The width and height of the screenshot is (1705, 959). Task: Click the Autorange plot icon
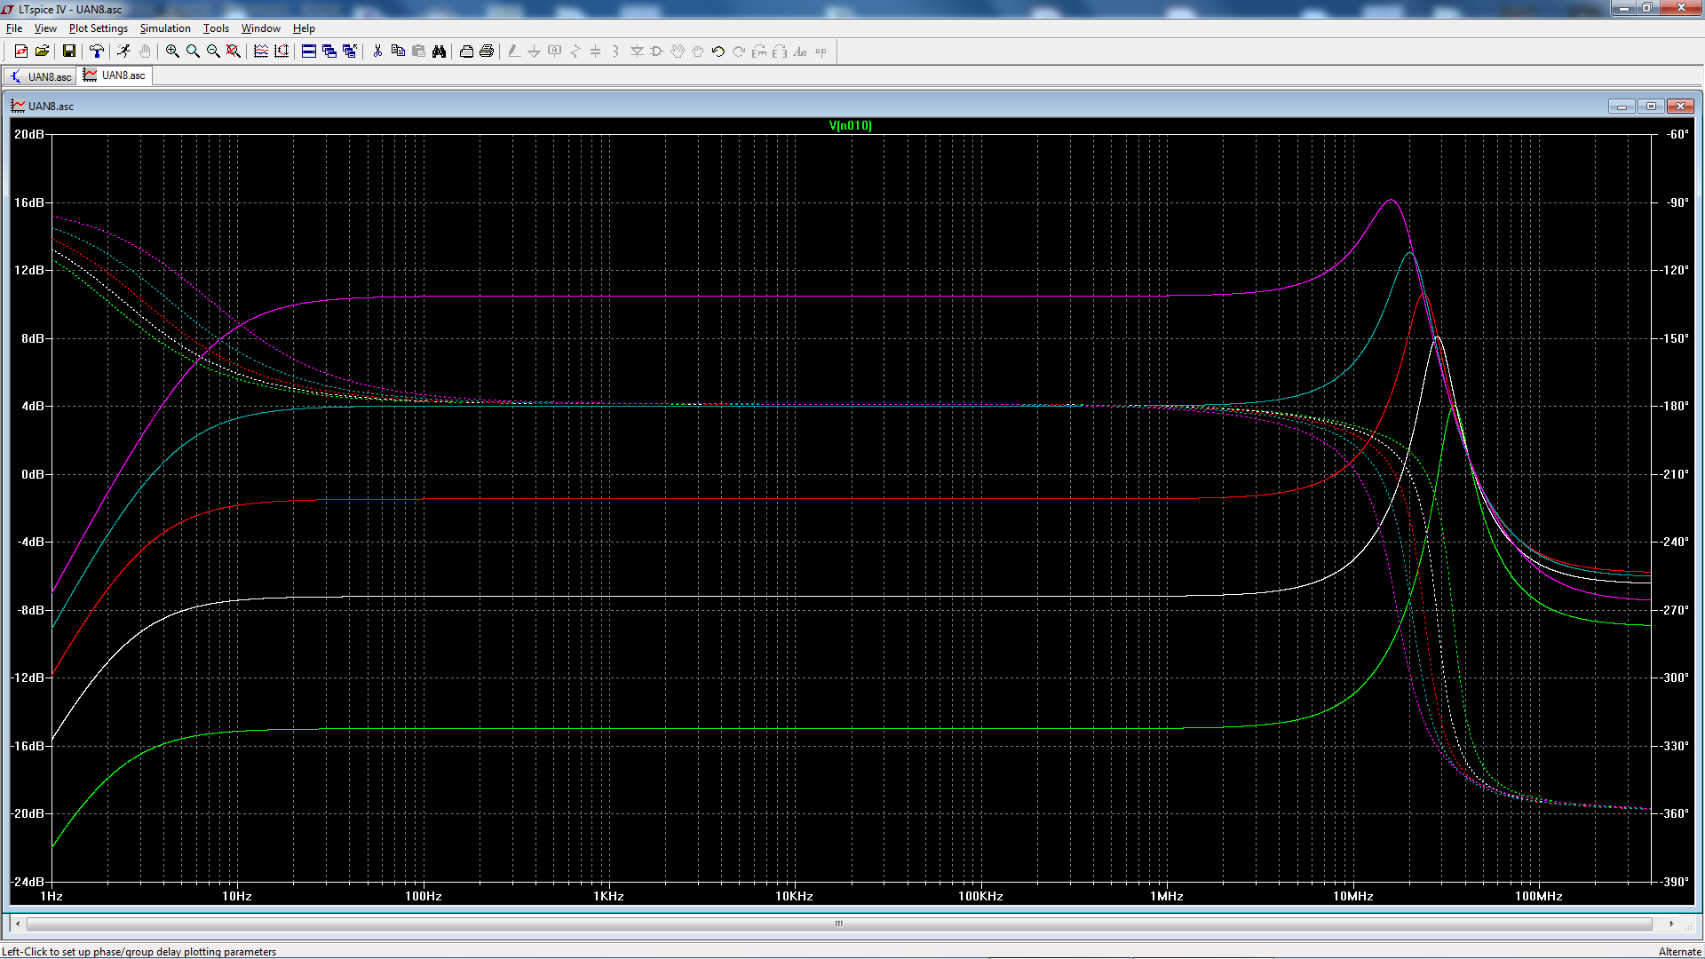coord(282,52)
